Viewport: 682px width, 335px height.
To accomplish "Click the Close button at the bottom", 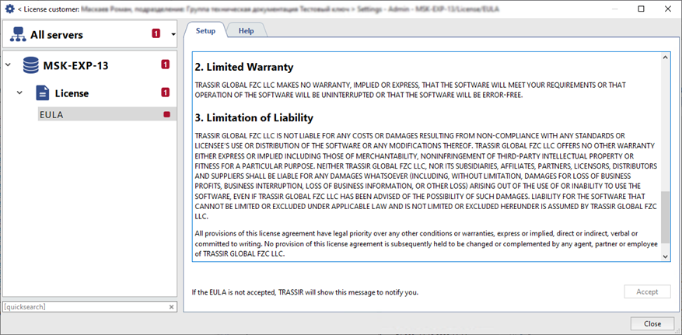I will click(652, 323).
